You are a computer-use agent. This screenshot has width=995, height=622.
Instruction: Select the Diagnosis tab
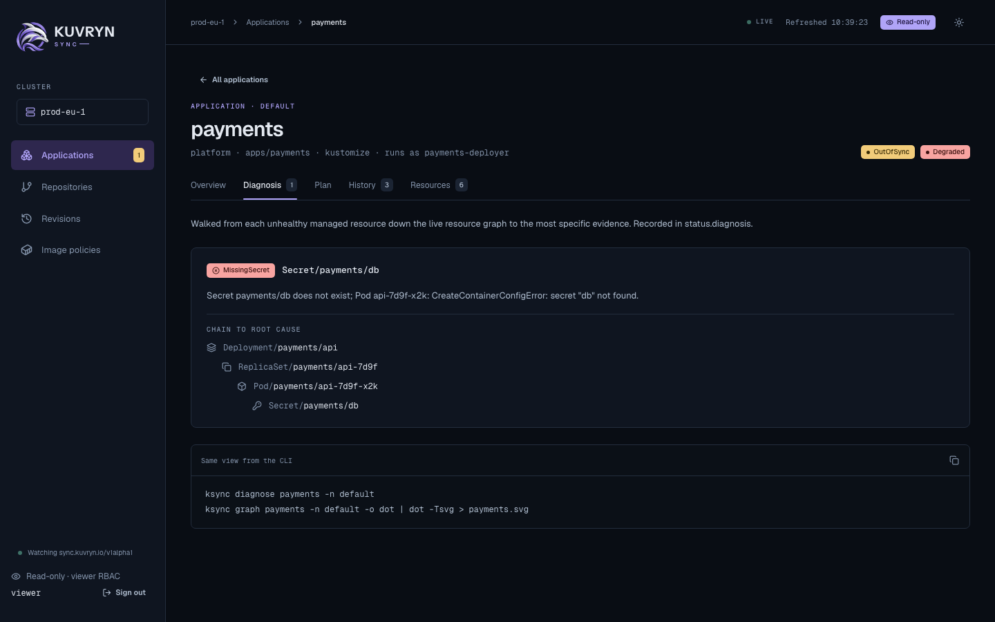coord(270,185)
